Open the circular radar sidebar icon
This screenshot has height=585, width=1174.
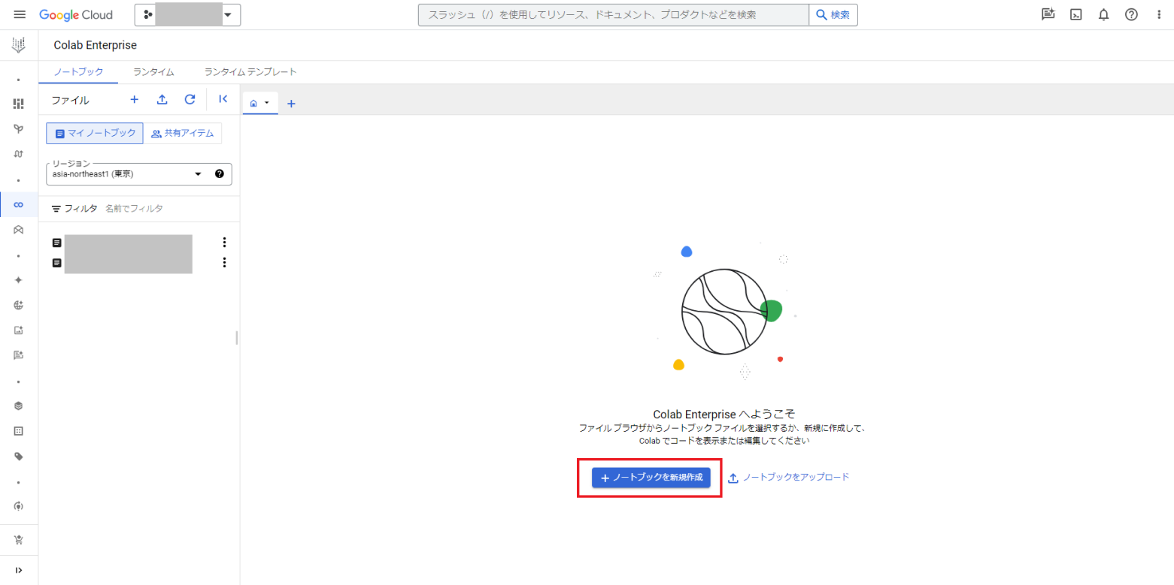pos(19,506)
